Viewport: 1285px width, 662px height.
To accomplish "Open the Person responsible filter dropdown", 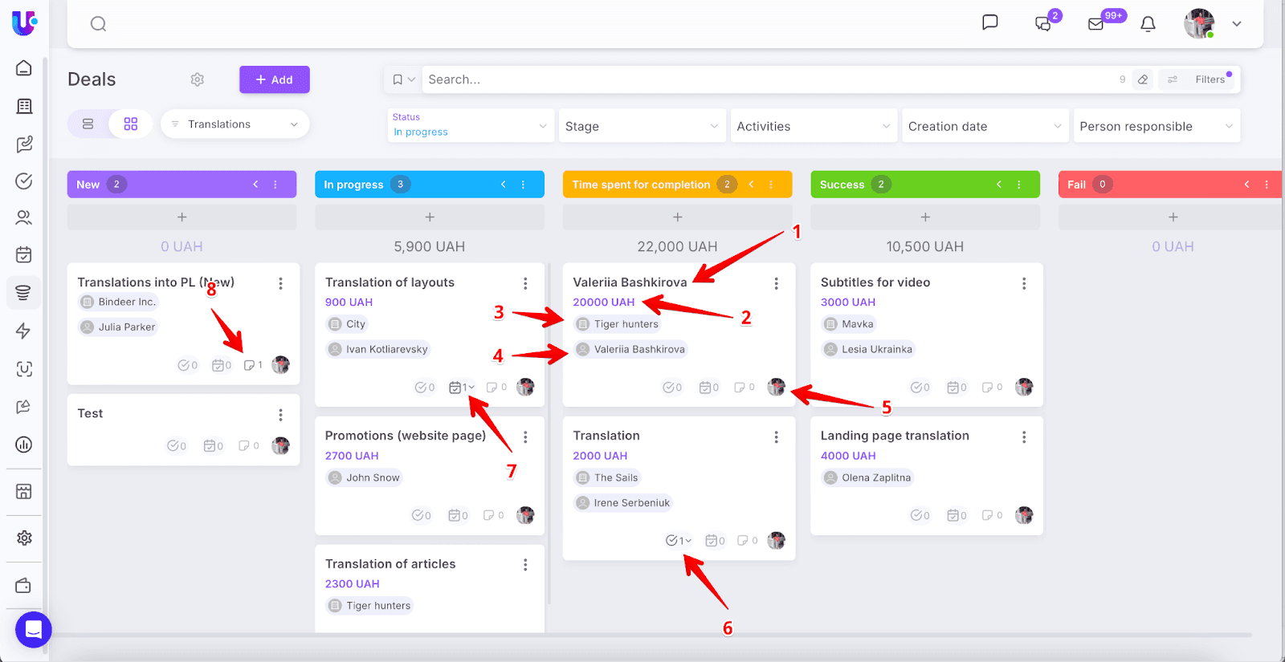I will tap(1156, 127).
